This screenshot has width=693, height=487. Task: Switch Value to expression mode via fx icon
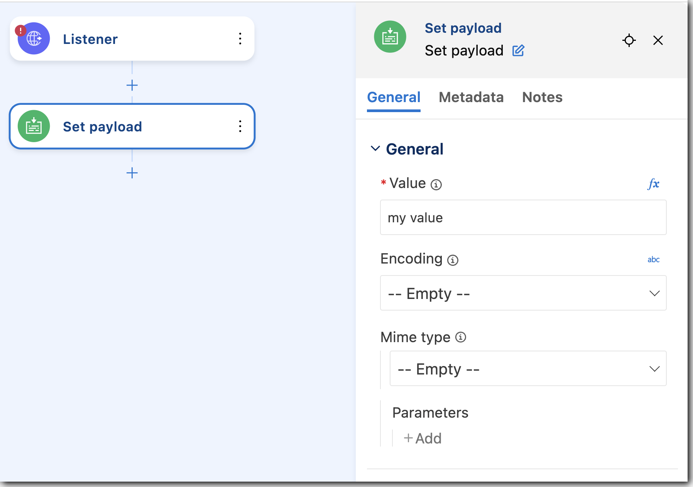[654, 183]
